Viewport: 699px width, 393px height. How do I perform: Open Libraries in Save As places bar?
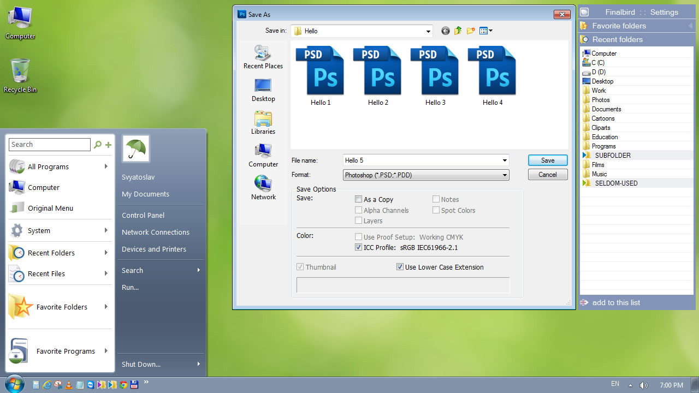click(263, 123)
